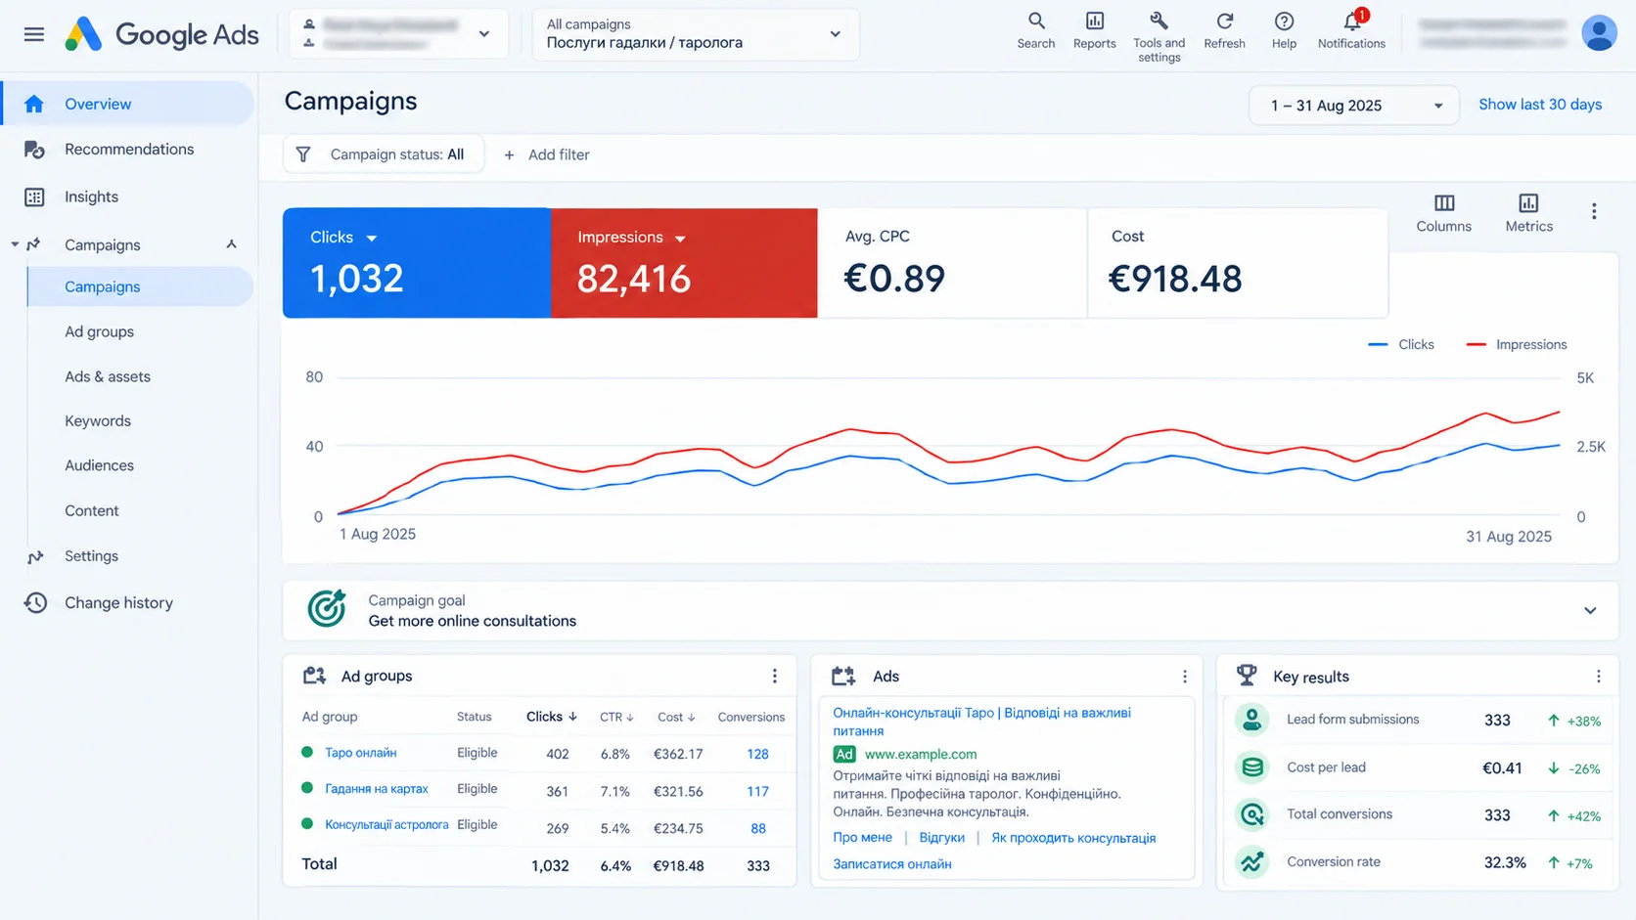Open Audiences in sidebar

point(99,465)
